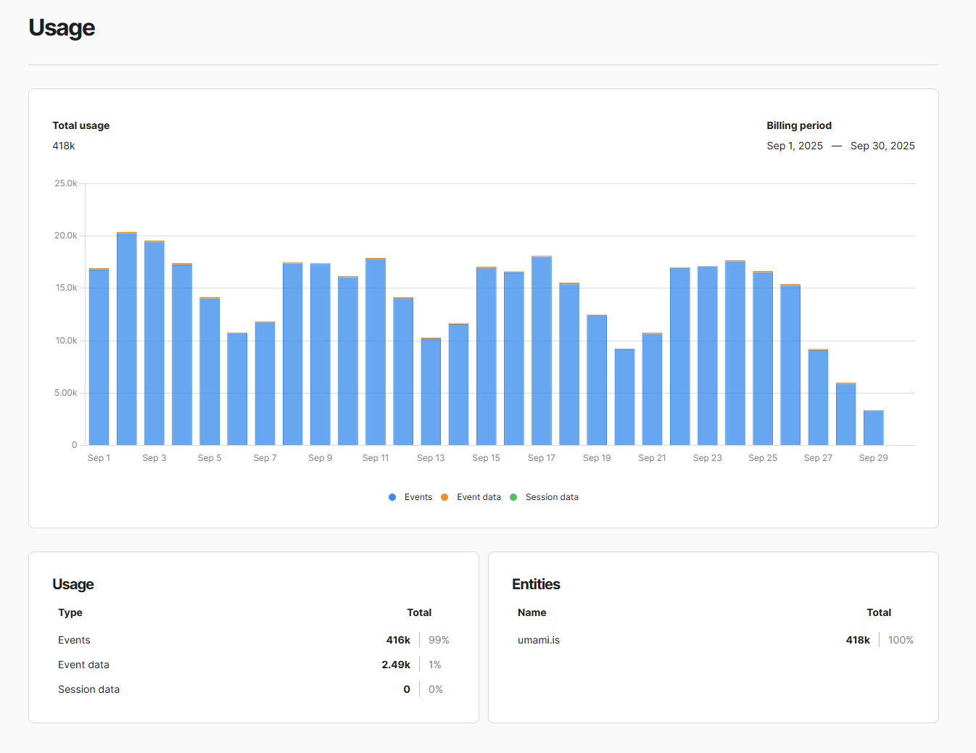Click the green Session data legend dot
The height and width of the screenshot is (753, 976).
[x=513, y=497]
